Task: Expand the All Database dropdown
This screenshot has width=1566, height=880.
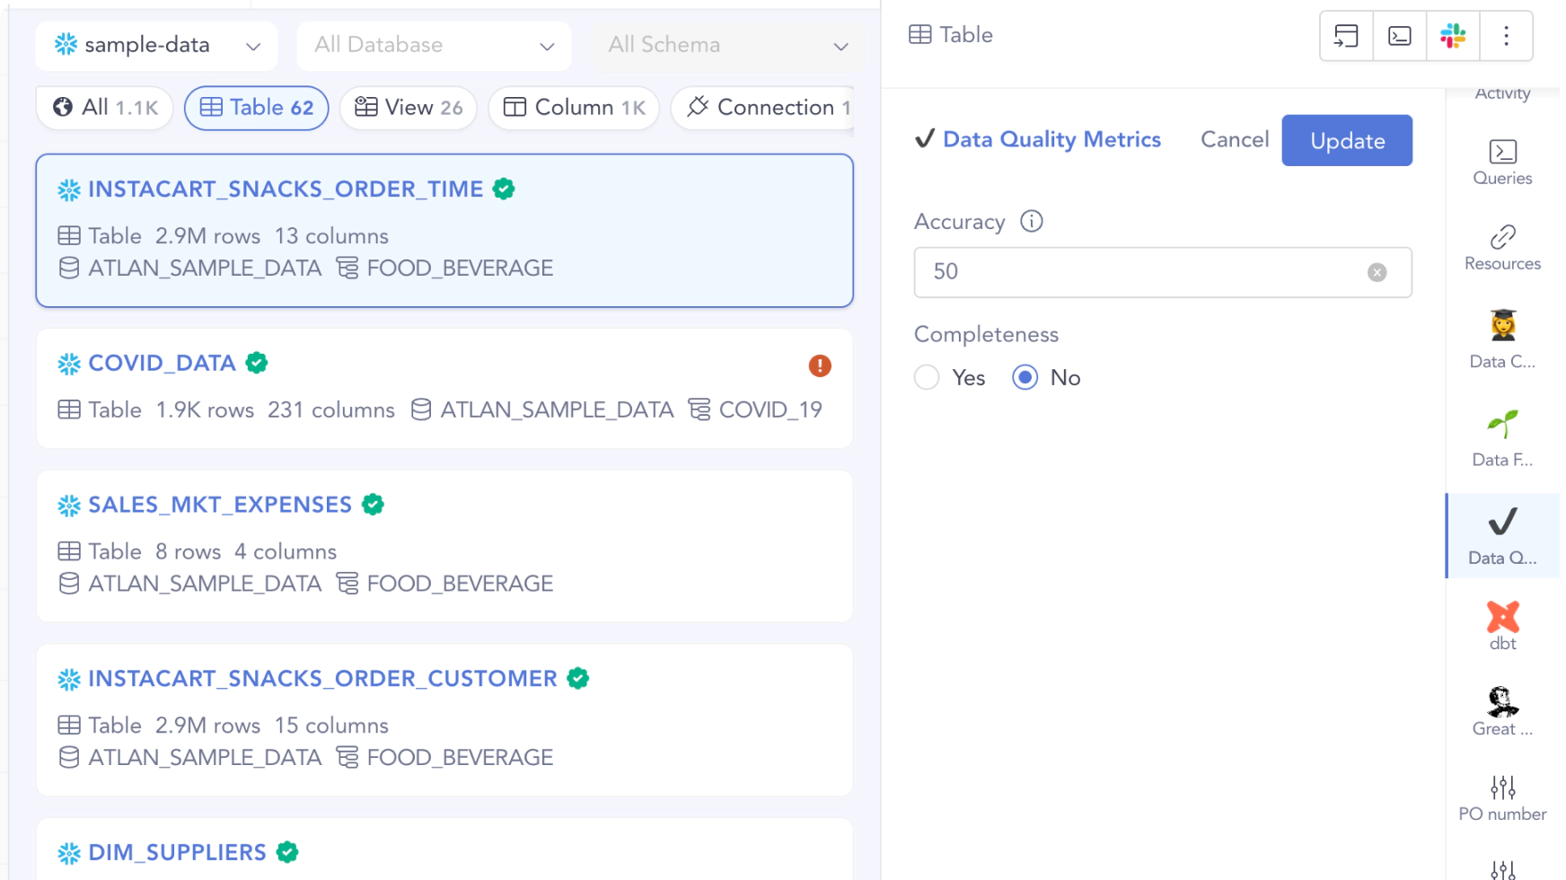Action: click(434, 45)
